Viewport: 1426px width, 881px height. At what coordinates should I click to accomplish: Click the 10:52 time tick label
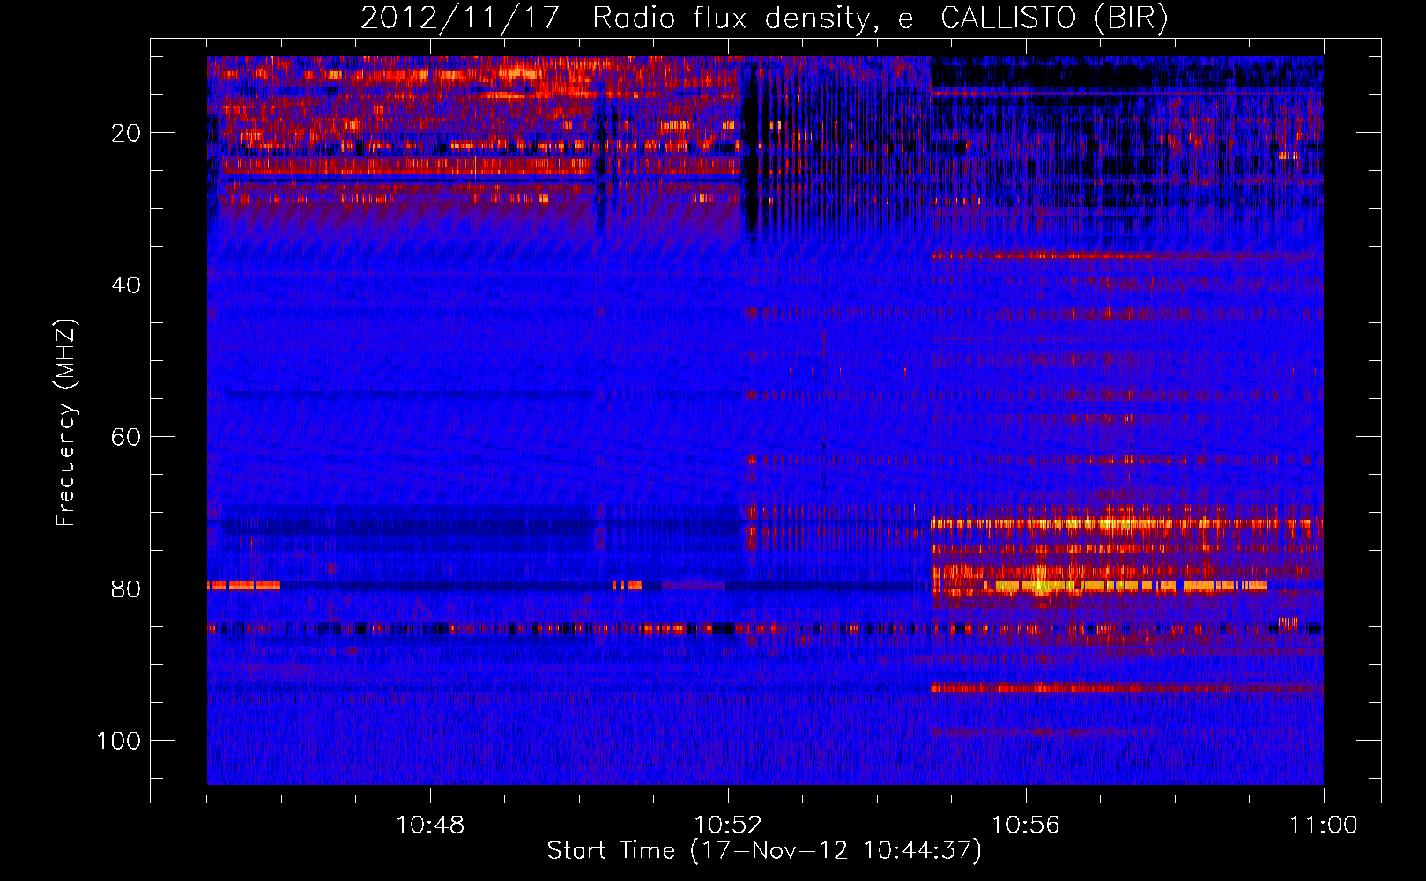(728, 825)
